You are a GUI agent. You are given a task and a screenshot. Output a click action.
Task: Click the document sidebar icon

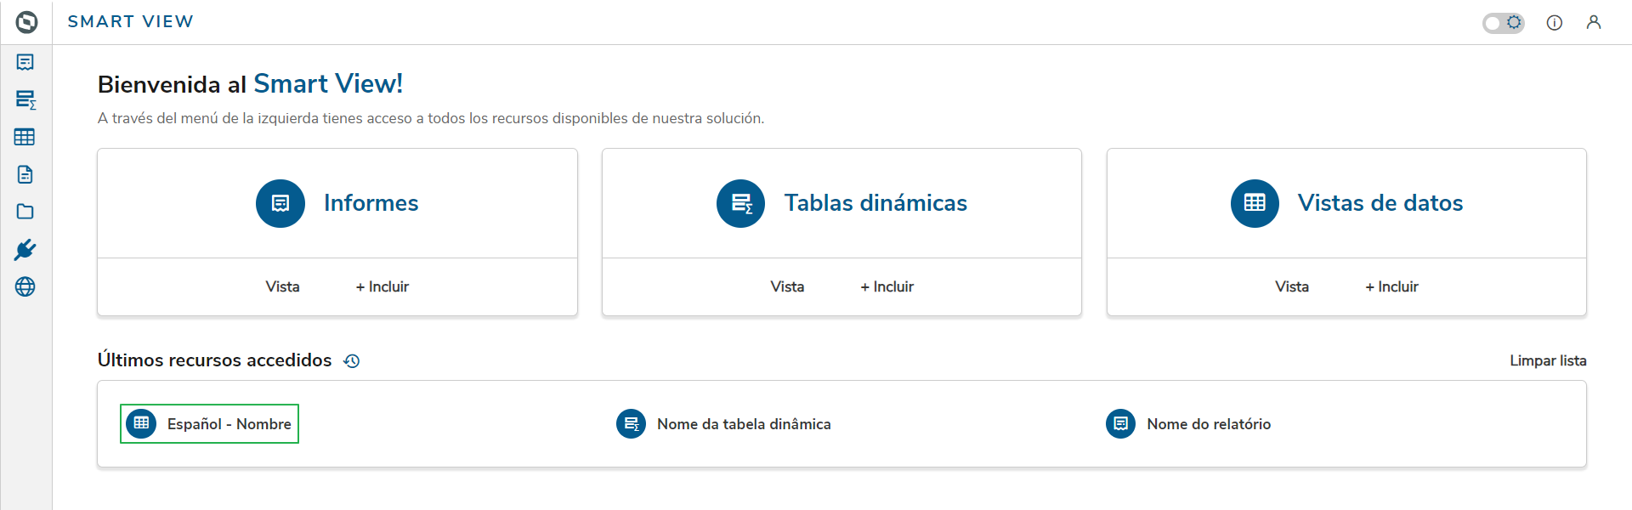[25, 174]
